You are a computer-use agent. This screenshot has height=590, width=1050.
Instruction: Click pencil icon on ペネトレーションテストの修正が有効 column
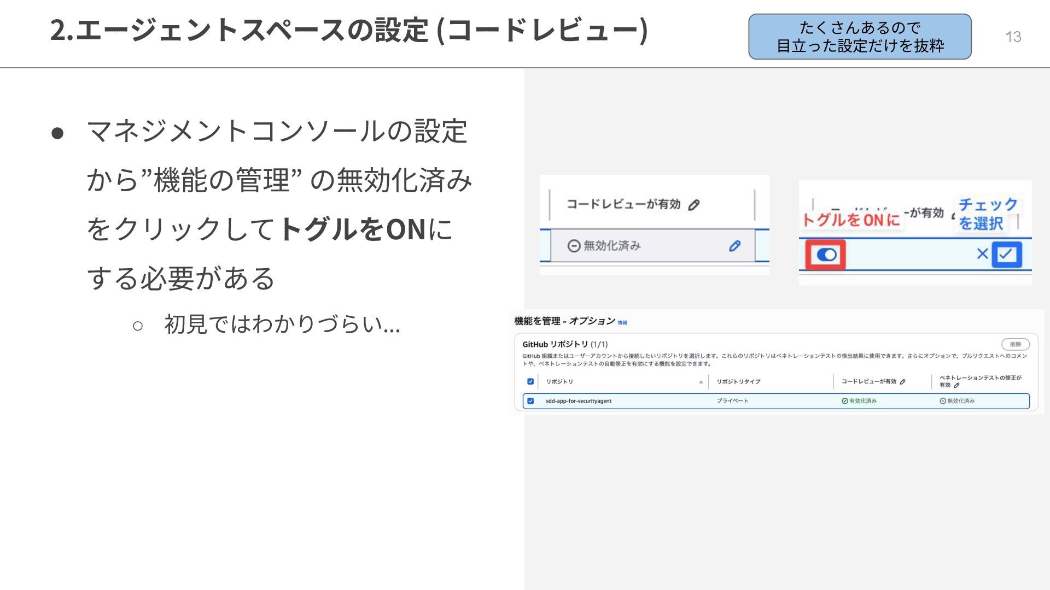click(956, 386)
